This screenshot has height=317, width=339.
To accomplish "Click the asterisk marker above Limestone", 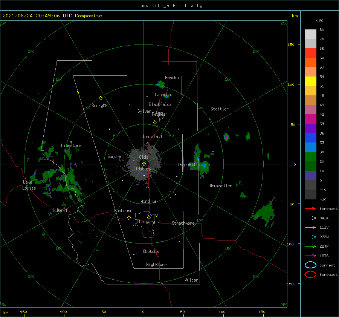I will pos(71,142).
